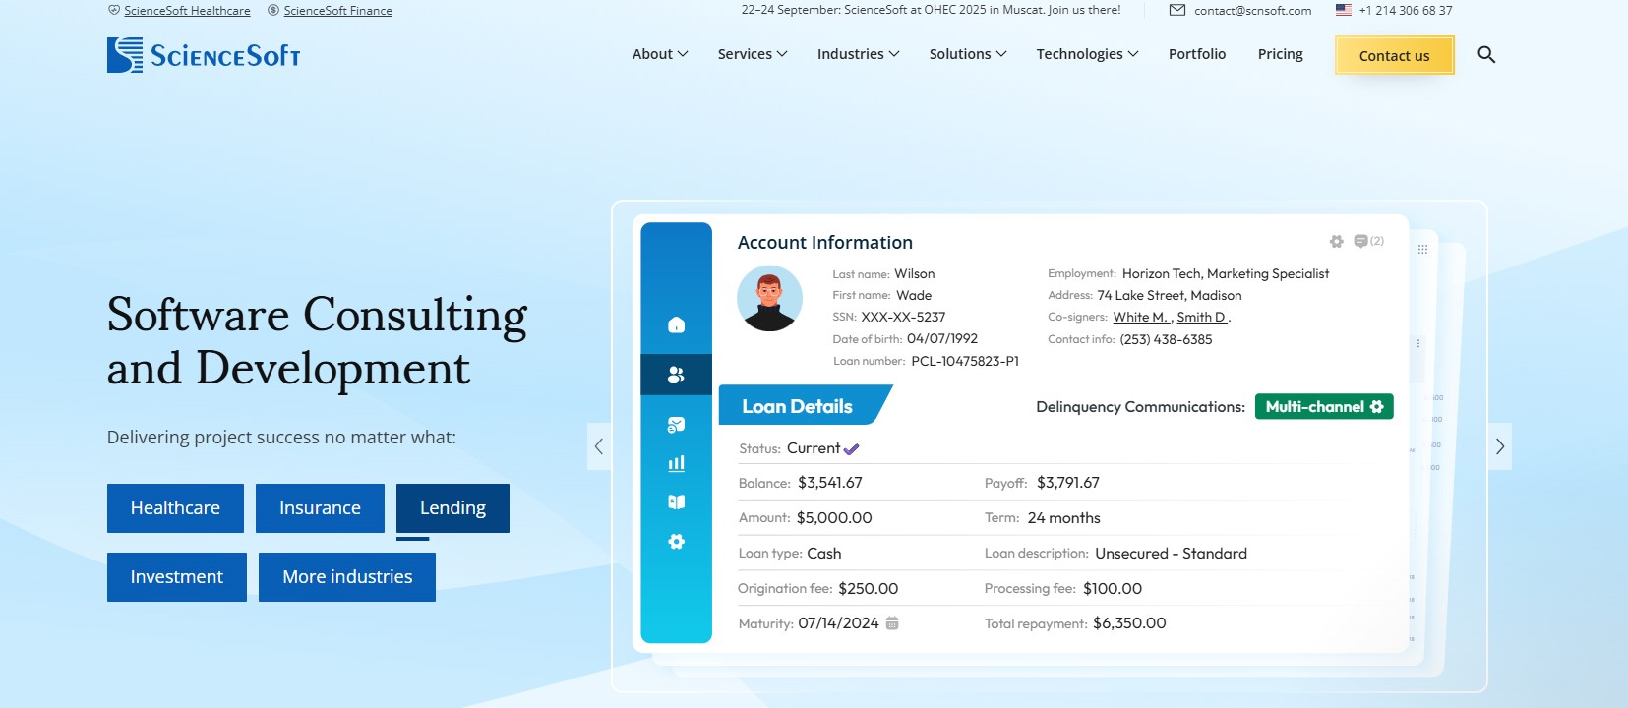This screenshot has height=708, width=1628.
Task: Open the Portfolio page
Action: click(x=1196, y=54)
